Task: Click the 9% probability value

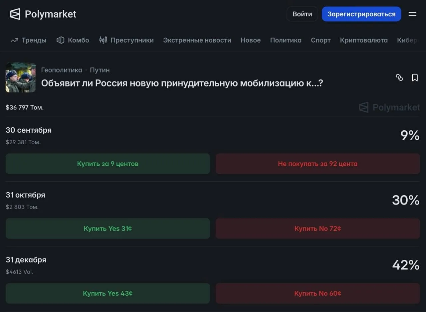Action: click(410, 135)
